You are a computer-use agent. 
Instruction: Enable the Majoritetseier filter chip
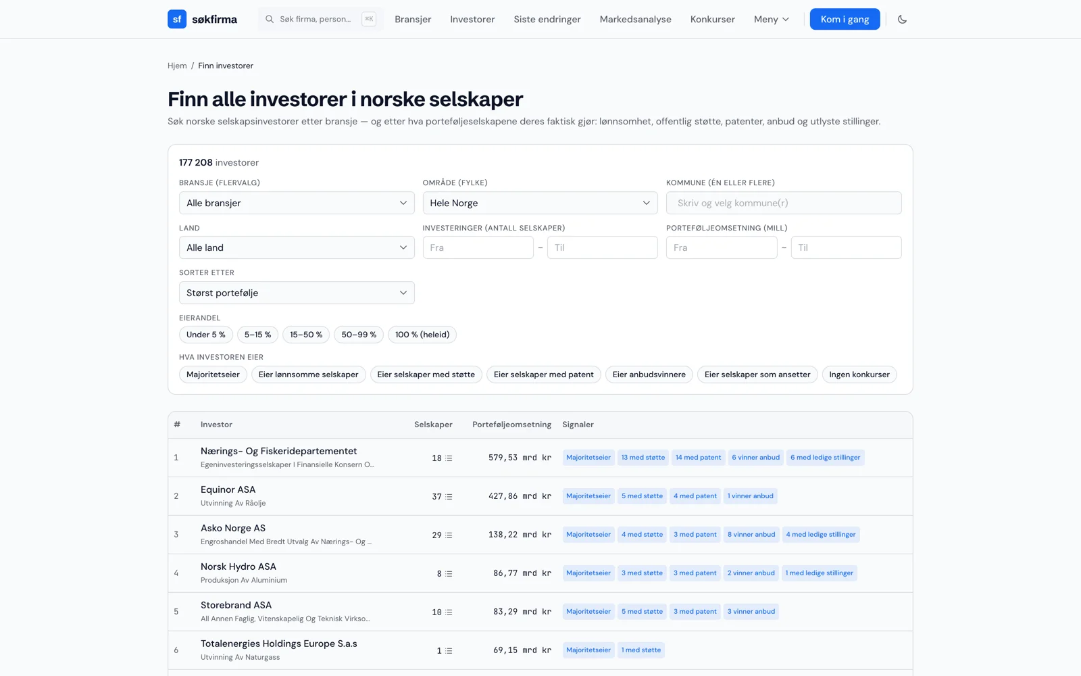click(x=213, y=375)
